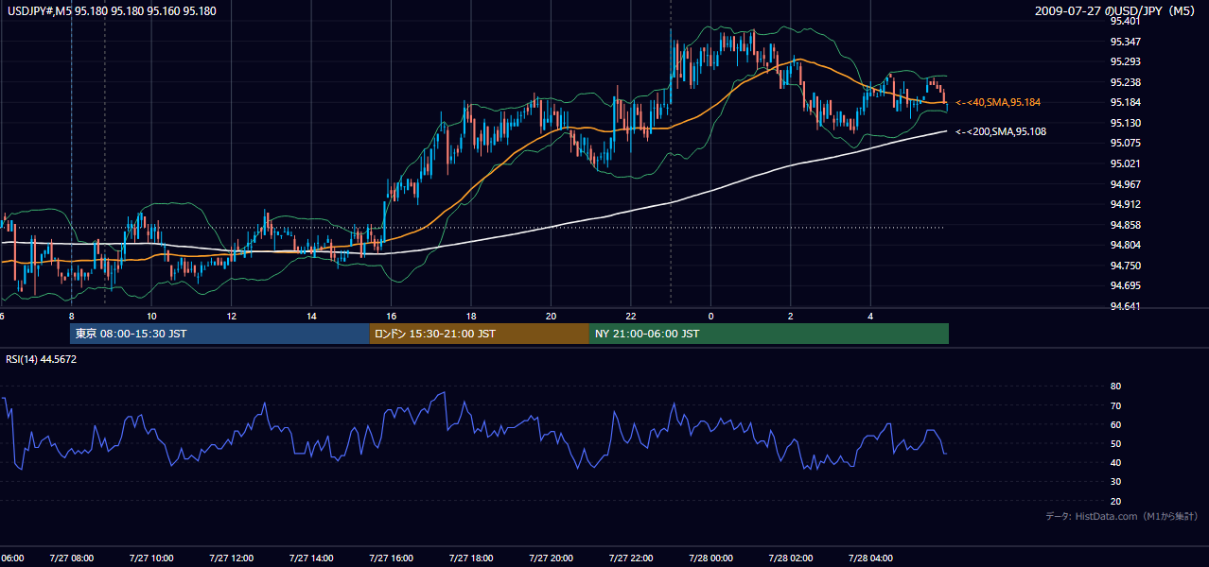Viewport: 1209px width, 567px height.
Task: Click the 7/28 00:00 time axis label
Action: click(710, 558)
